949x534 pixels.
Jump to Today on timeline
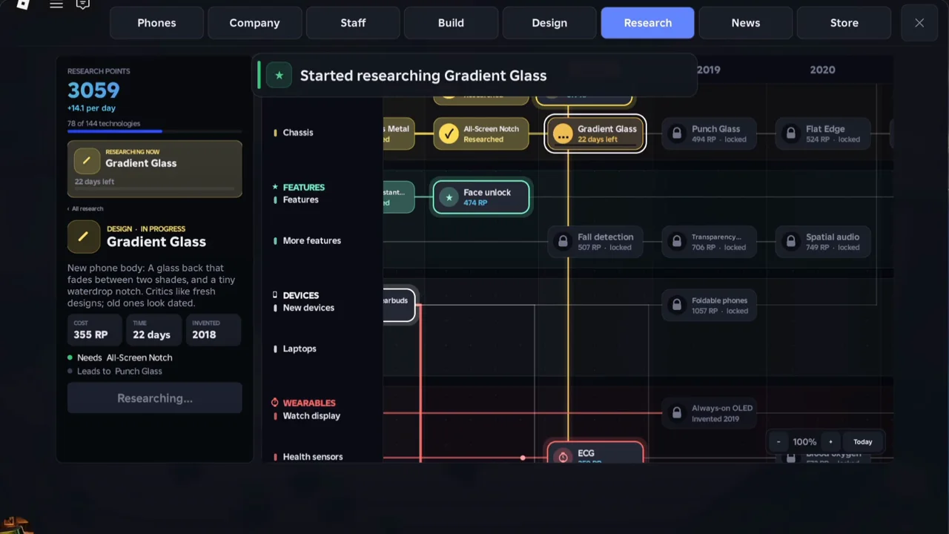[x=863, y=442]
